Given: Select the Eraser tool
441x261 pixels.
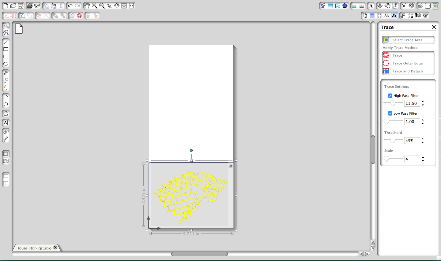Looking at the screenshot, I should click(6, 132).
